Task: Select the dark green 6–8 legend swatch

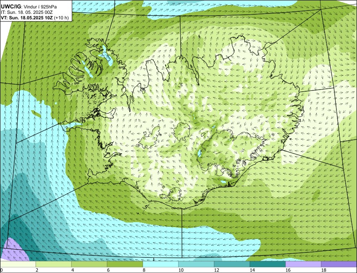Action: click(x=125, y=264)
